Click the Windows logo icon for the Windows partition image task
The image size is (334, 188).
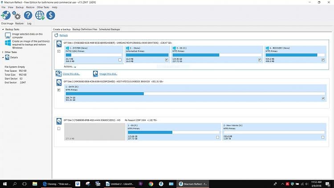pyautogui.click(x=8, y=43)
